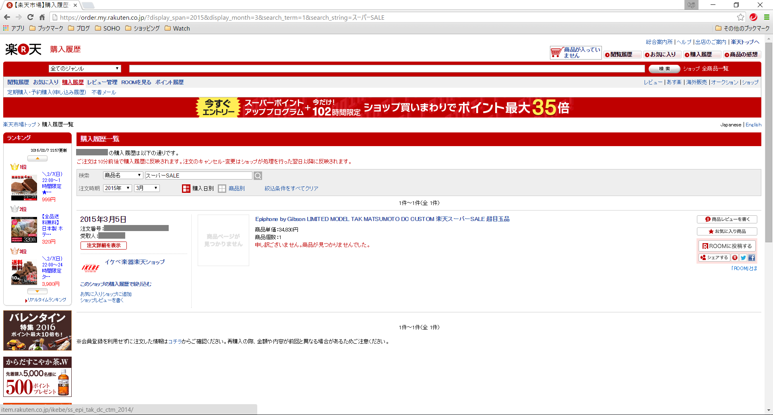Viewport: 773px width, 415px height.
Task: Go to 閲覧履歴 tab link
Action: [18, 82]
